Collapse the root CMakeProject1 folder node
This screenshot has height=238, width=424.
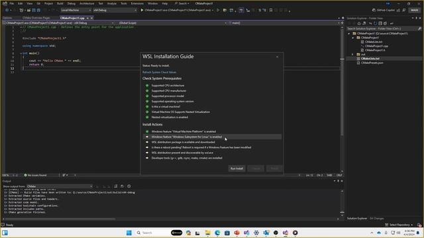pyautogui.click(x=349, y=34)
